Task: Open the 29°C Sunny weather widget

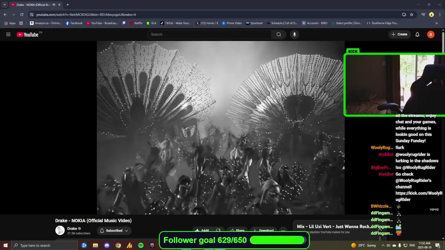Action: coord(364,245)
